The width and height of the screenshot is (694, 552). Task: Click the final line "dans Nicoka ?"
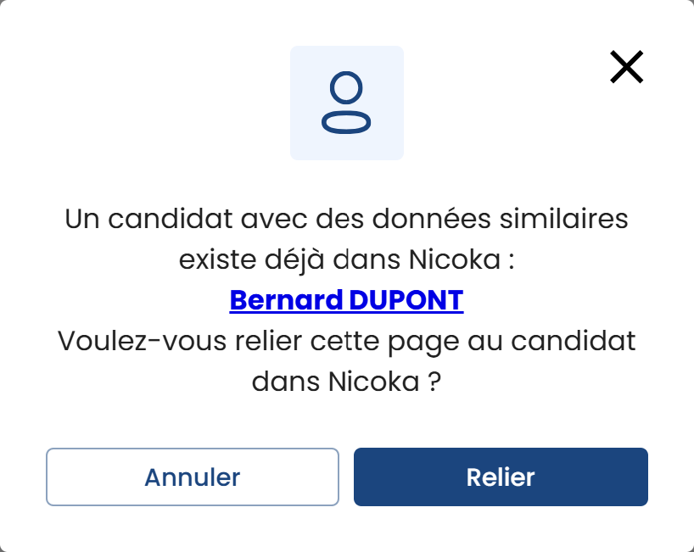346,382
